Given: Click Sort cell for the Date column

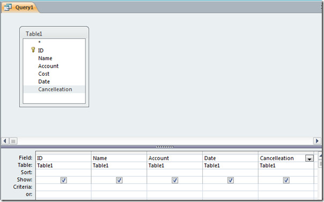Looking at the screenshot, I should click(231, 172).
